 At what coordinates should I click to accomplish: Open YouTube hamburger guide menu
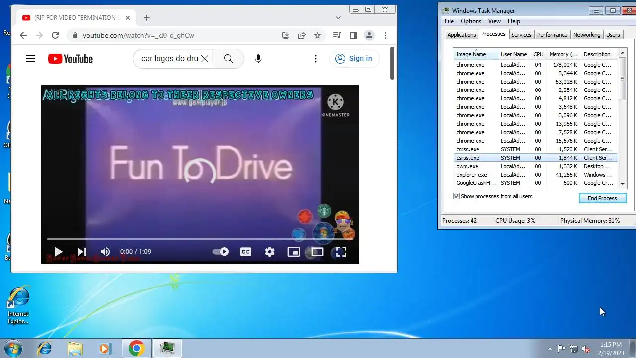[x=30, y=59]
